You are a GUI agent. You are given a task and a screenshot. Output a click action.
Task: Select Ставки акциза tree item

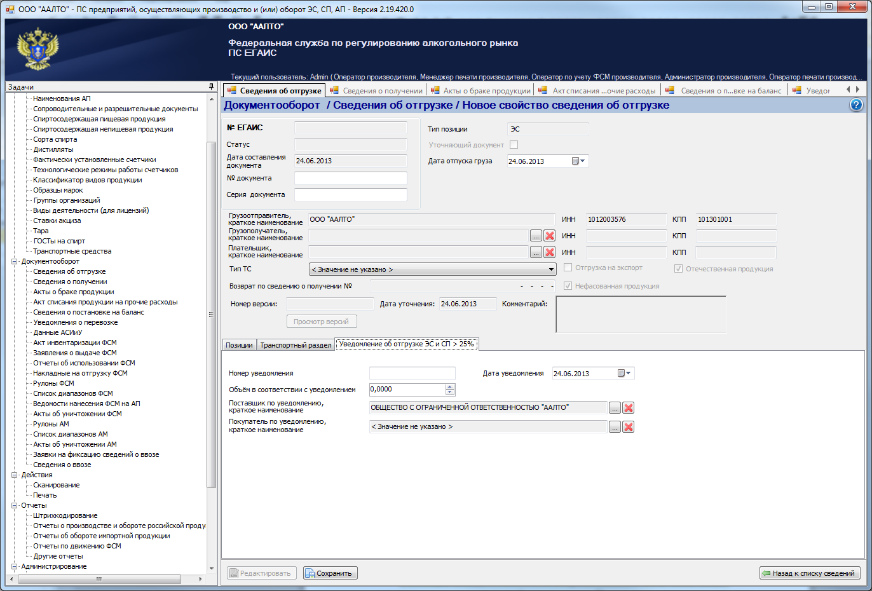pyautogui.click(x=57, y=221)
